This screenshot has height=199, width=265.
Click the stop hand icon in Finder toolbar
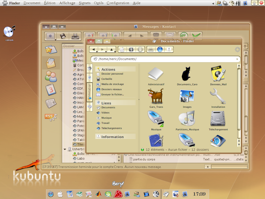(x=140, y=49)
